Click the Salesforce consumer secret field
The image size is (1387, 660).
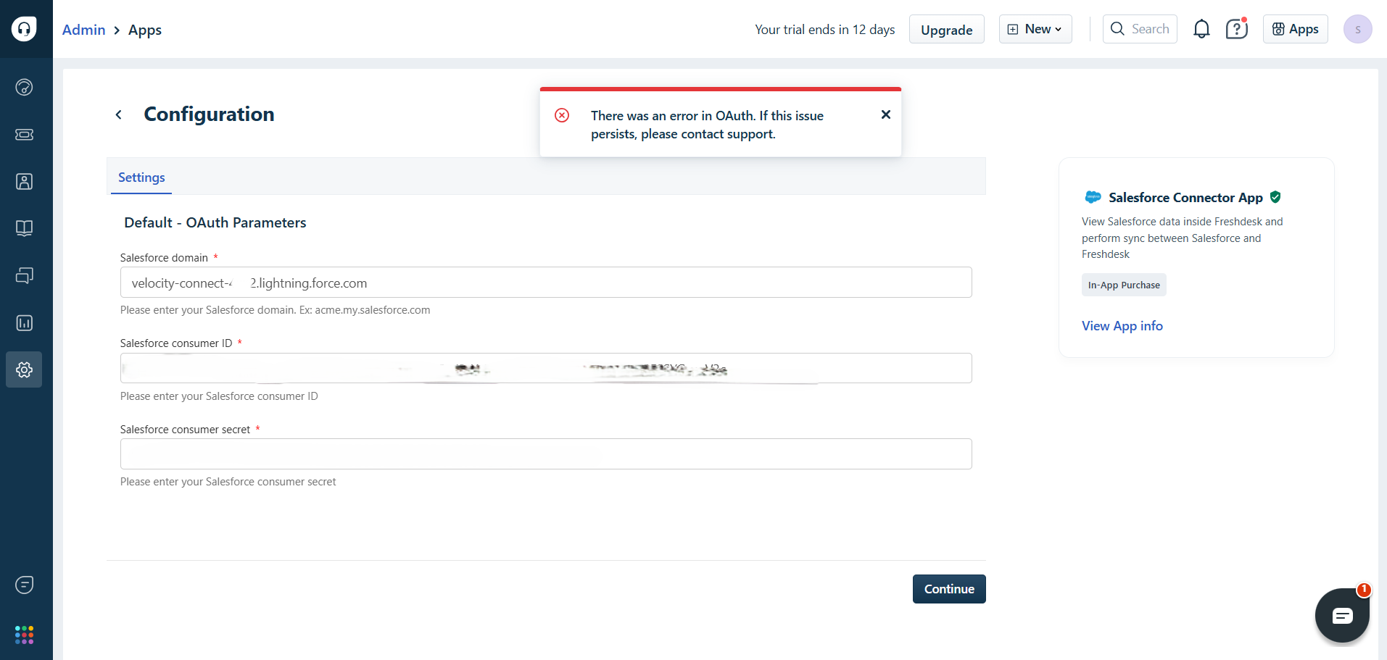click(x=546, y=454)
